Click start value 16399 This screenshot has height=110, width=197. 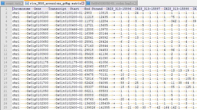click(x=89, y=33)
